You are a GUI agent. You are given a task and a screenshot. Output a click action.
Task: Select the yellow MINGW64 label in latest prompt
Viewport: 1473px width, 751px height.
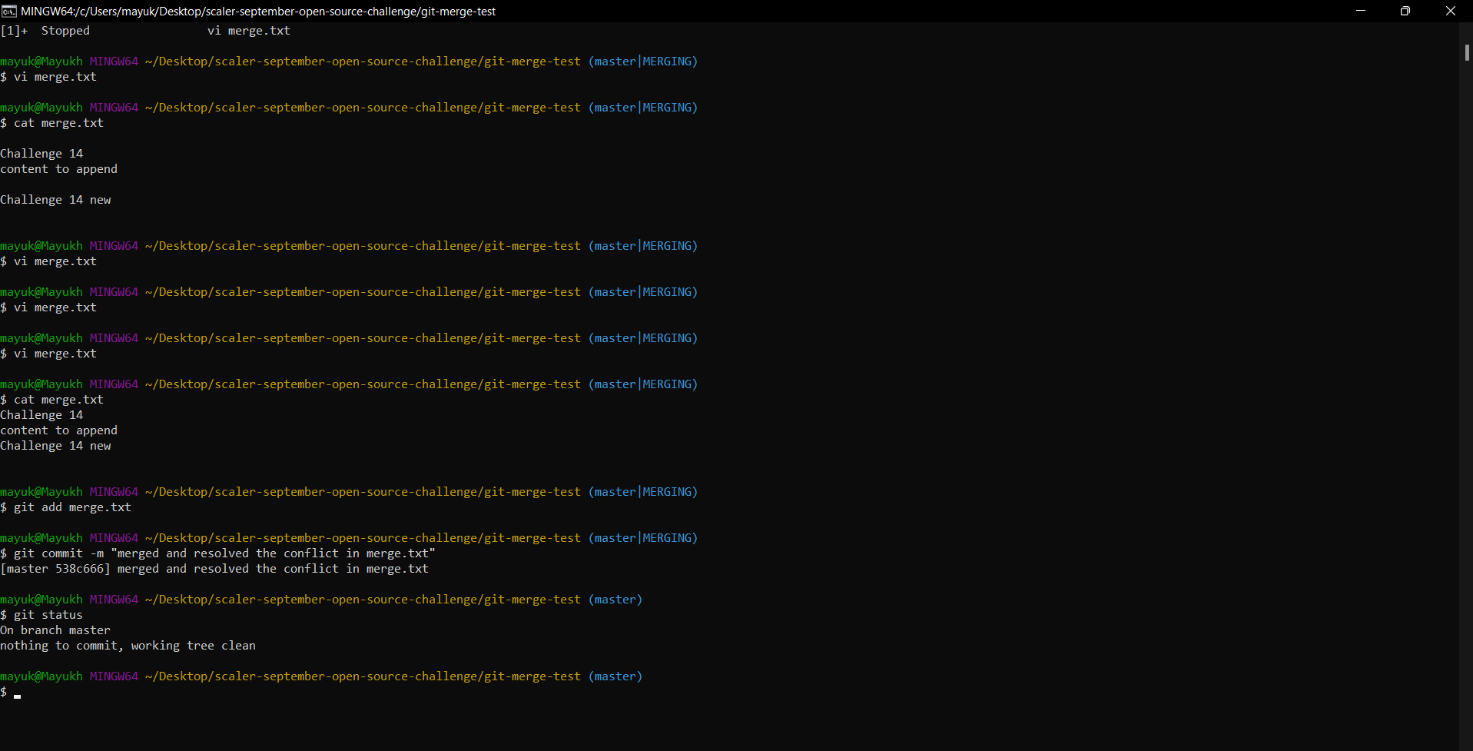click(x=114, y=676)
